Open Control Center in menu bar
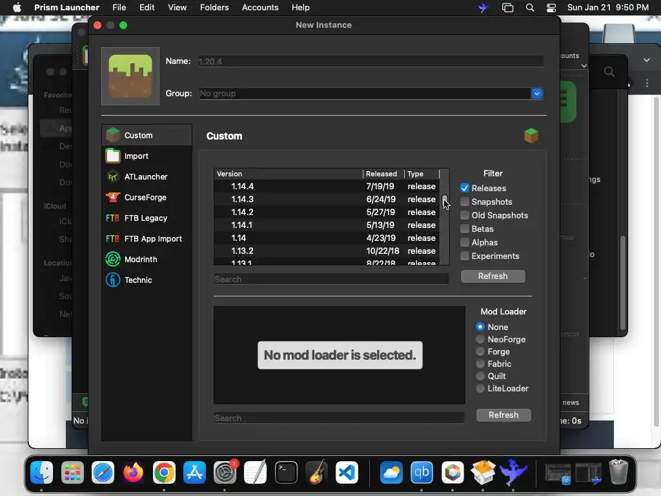 (551, 8)
